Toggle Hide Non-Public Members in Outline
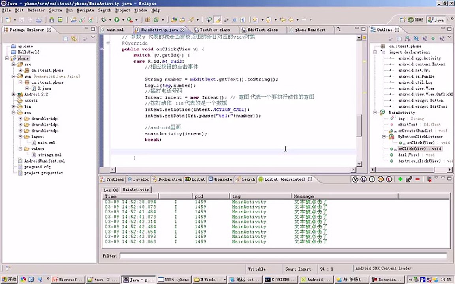 click(433, 39)
